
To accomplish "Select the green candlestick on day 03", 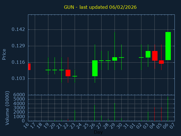I will point(148,54).
